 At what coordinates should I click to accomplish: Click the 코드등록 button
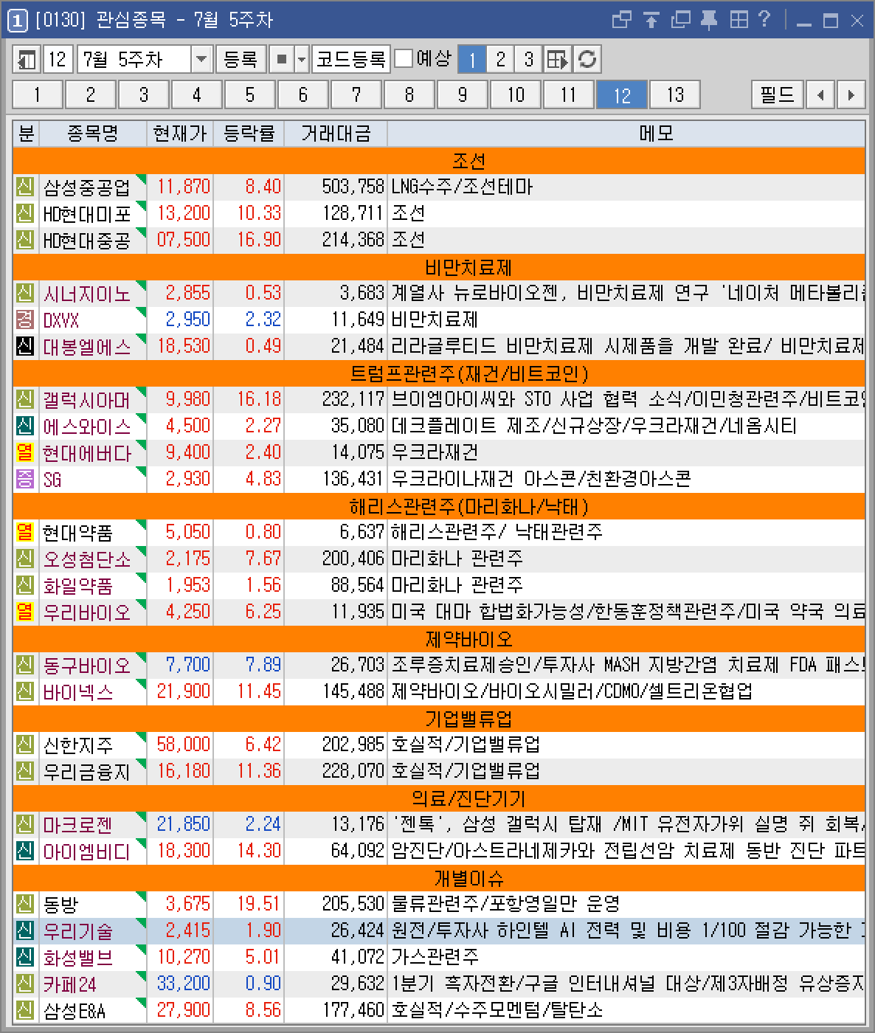350,60
